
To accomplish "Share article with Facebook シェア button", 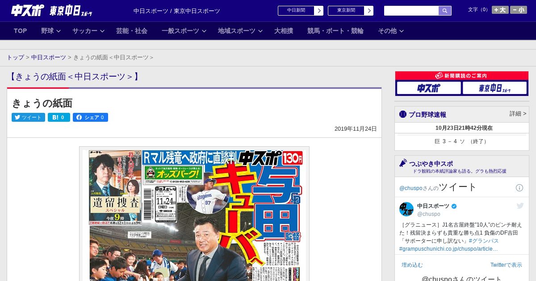I will pyautogui.click(x=90, y=117).
